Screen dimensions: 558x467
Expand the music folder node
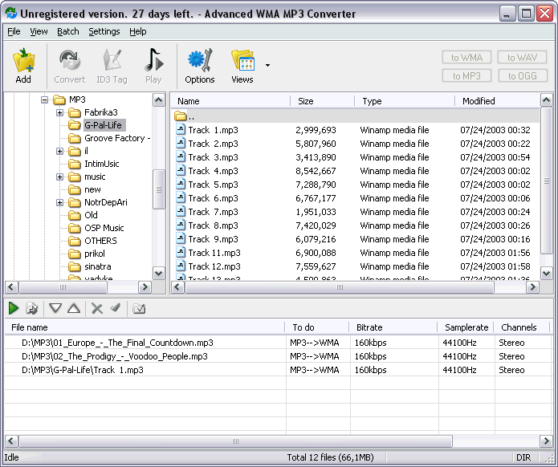pos(59,177)
